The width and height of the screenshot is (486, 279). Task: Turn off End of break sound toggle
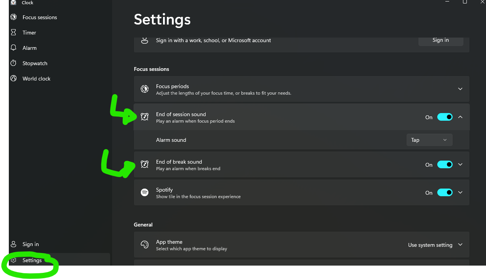click(445, 164)
